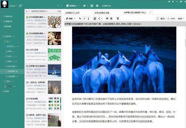This screenshot has height=128, width=186.
Task: Click the blue horses image in note
Action: tap(124, 60)
